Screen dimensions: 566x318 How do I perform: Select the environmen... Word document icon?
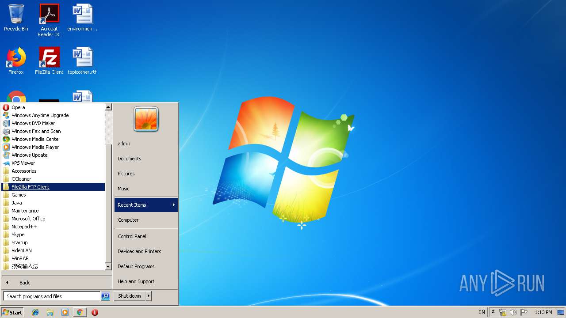(x=82, y=18)
